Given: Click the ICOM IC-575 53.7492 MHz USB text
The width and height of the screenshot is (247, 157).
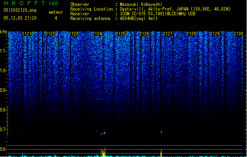Looking at the screenshot, I should (158, 14).
